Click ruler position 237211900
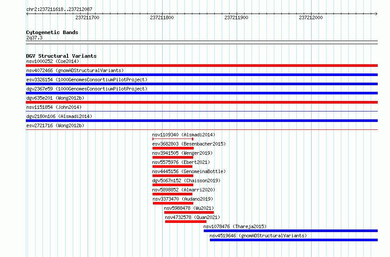Image resolution: width=390 pixels, height=257 pixels. click(x=236, y=17)
